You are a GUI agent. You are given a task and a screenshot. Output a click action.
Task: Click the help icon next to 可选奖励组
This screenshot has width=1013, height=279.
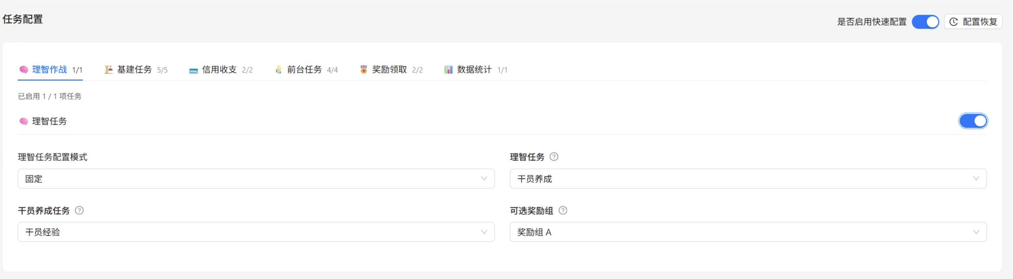[x=563, y=211]
